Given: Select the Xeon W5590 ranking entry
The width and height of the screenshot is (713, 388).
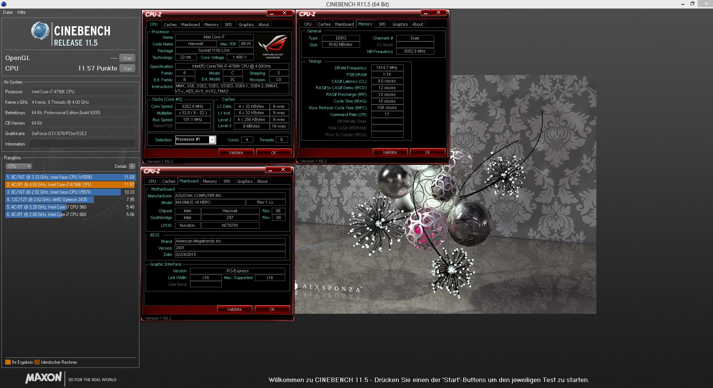Looking at the screenshot, I should pyautogui.click(x=70, y=177).
